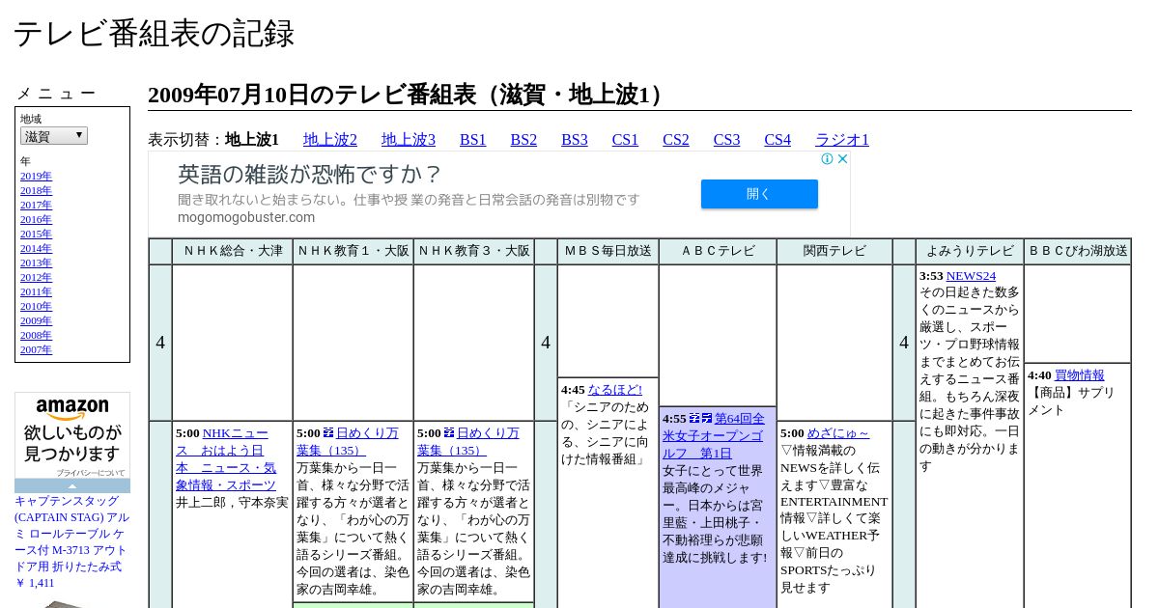
Task: Open the 2017年 year link
Action: tap(36, 206)
